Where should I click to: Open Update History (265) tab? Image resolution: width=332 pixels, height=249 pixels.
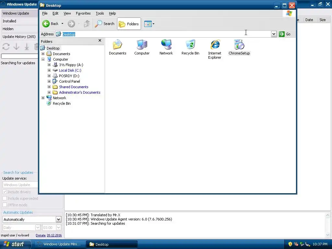[x=20, y=37]
